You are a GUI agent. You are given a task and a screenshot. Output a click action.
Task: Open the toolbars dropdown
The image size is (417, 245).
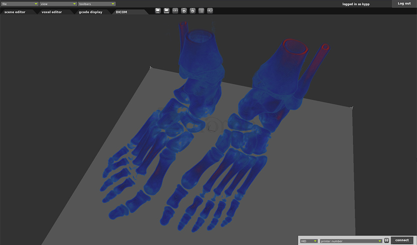(x=96, y=4)
